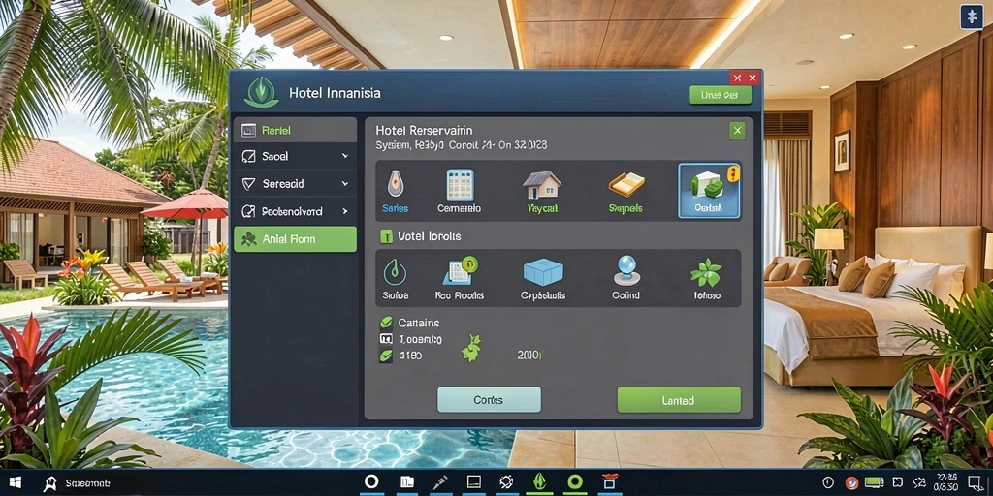Expand the Saoel sidebar dropdown arrow
The image size is (993, 496).
point(345,156)
